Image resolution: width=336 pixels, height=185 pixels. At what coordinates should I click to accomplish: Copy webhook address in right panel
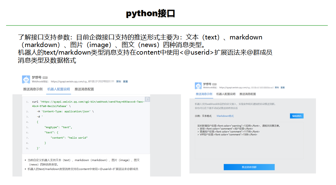(x=277, y=87)
